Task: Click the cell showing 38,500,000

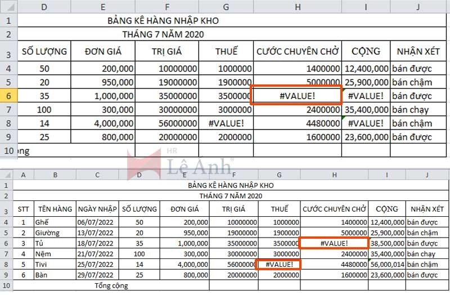Action: coord(386,243)
